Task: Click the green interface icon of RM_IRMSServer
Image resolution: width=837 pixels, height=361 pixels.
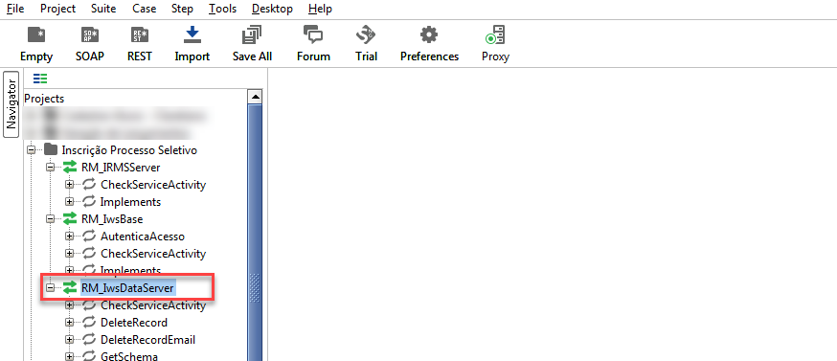Action: coord(70,168)
